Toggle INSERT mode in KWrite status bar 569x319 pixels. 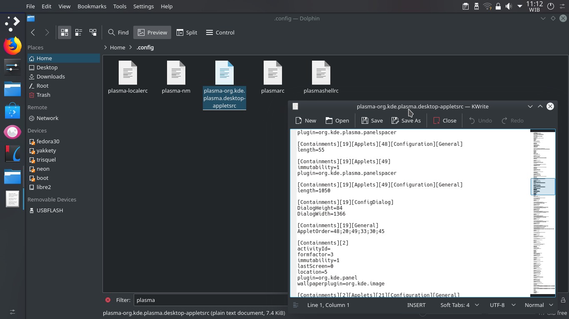pos(417,305)
